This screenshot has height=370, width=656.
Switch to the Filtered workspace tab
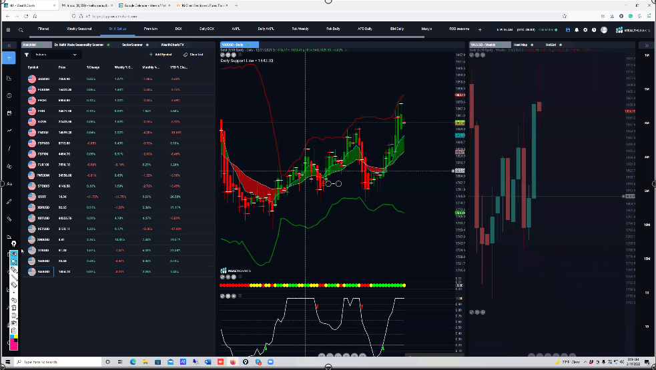point(43,29)
